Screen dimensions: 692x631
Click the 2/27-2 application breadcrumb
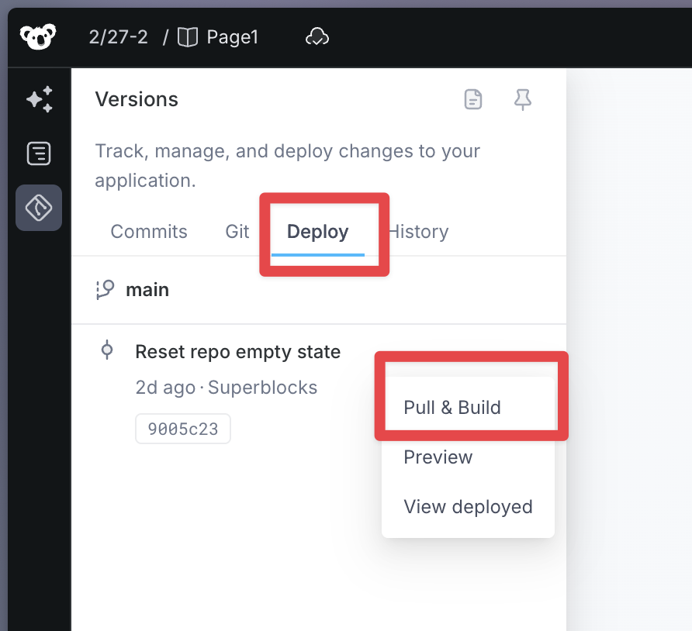click(118, 37)
